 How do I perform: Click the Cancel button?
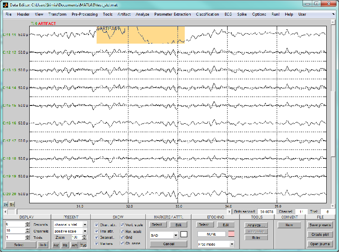click(169, 244)
